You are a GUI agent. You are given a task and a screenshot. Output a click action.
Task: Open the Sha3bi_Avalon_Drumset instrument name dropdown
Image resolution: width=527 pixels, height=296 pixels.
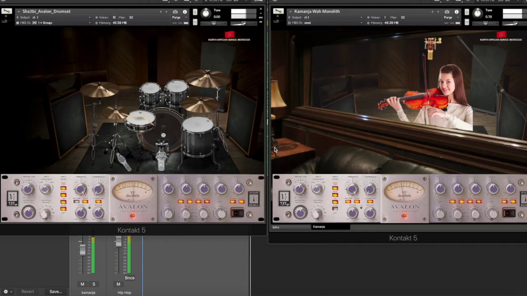(19, 12)
